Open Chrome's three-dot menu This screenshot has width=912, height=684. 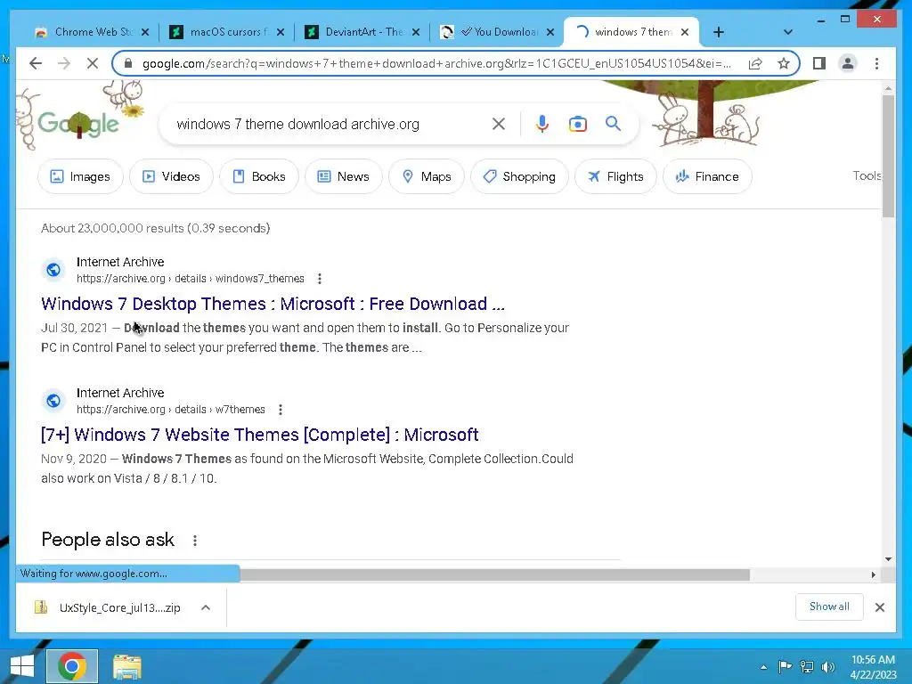pos(876,63)
